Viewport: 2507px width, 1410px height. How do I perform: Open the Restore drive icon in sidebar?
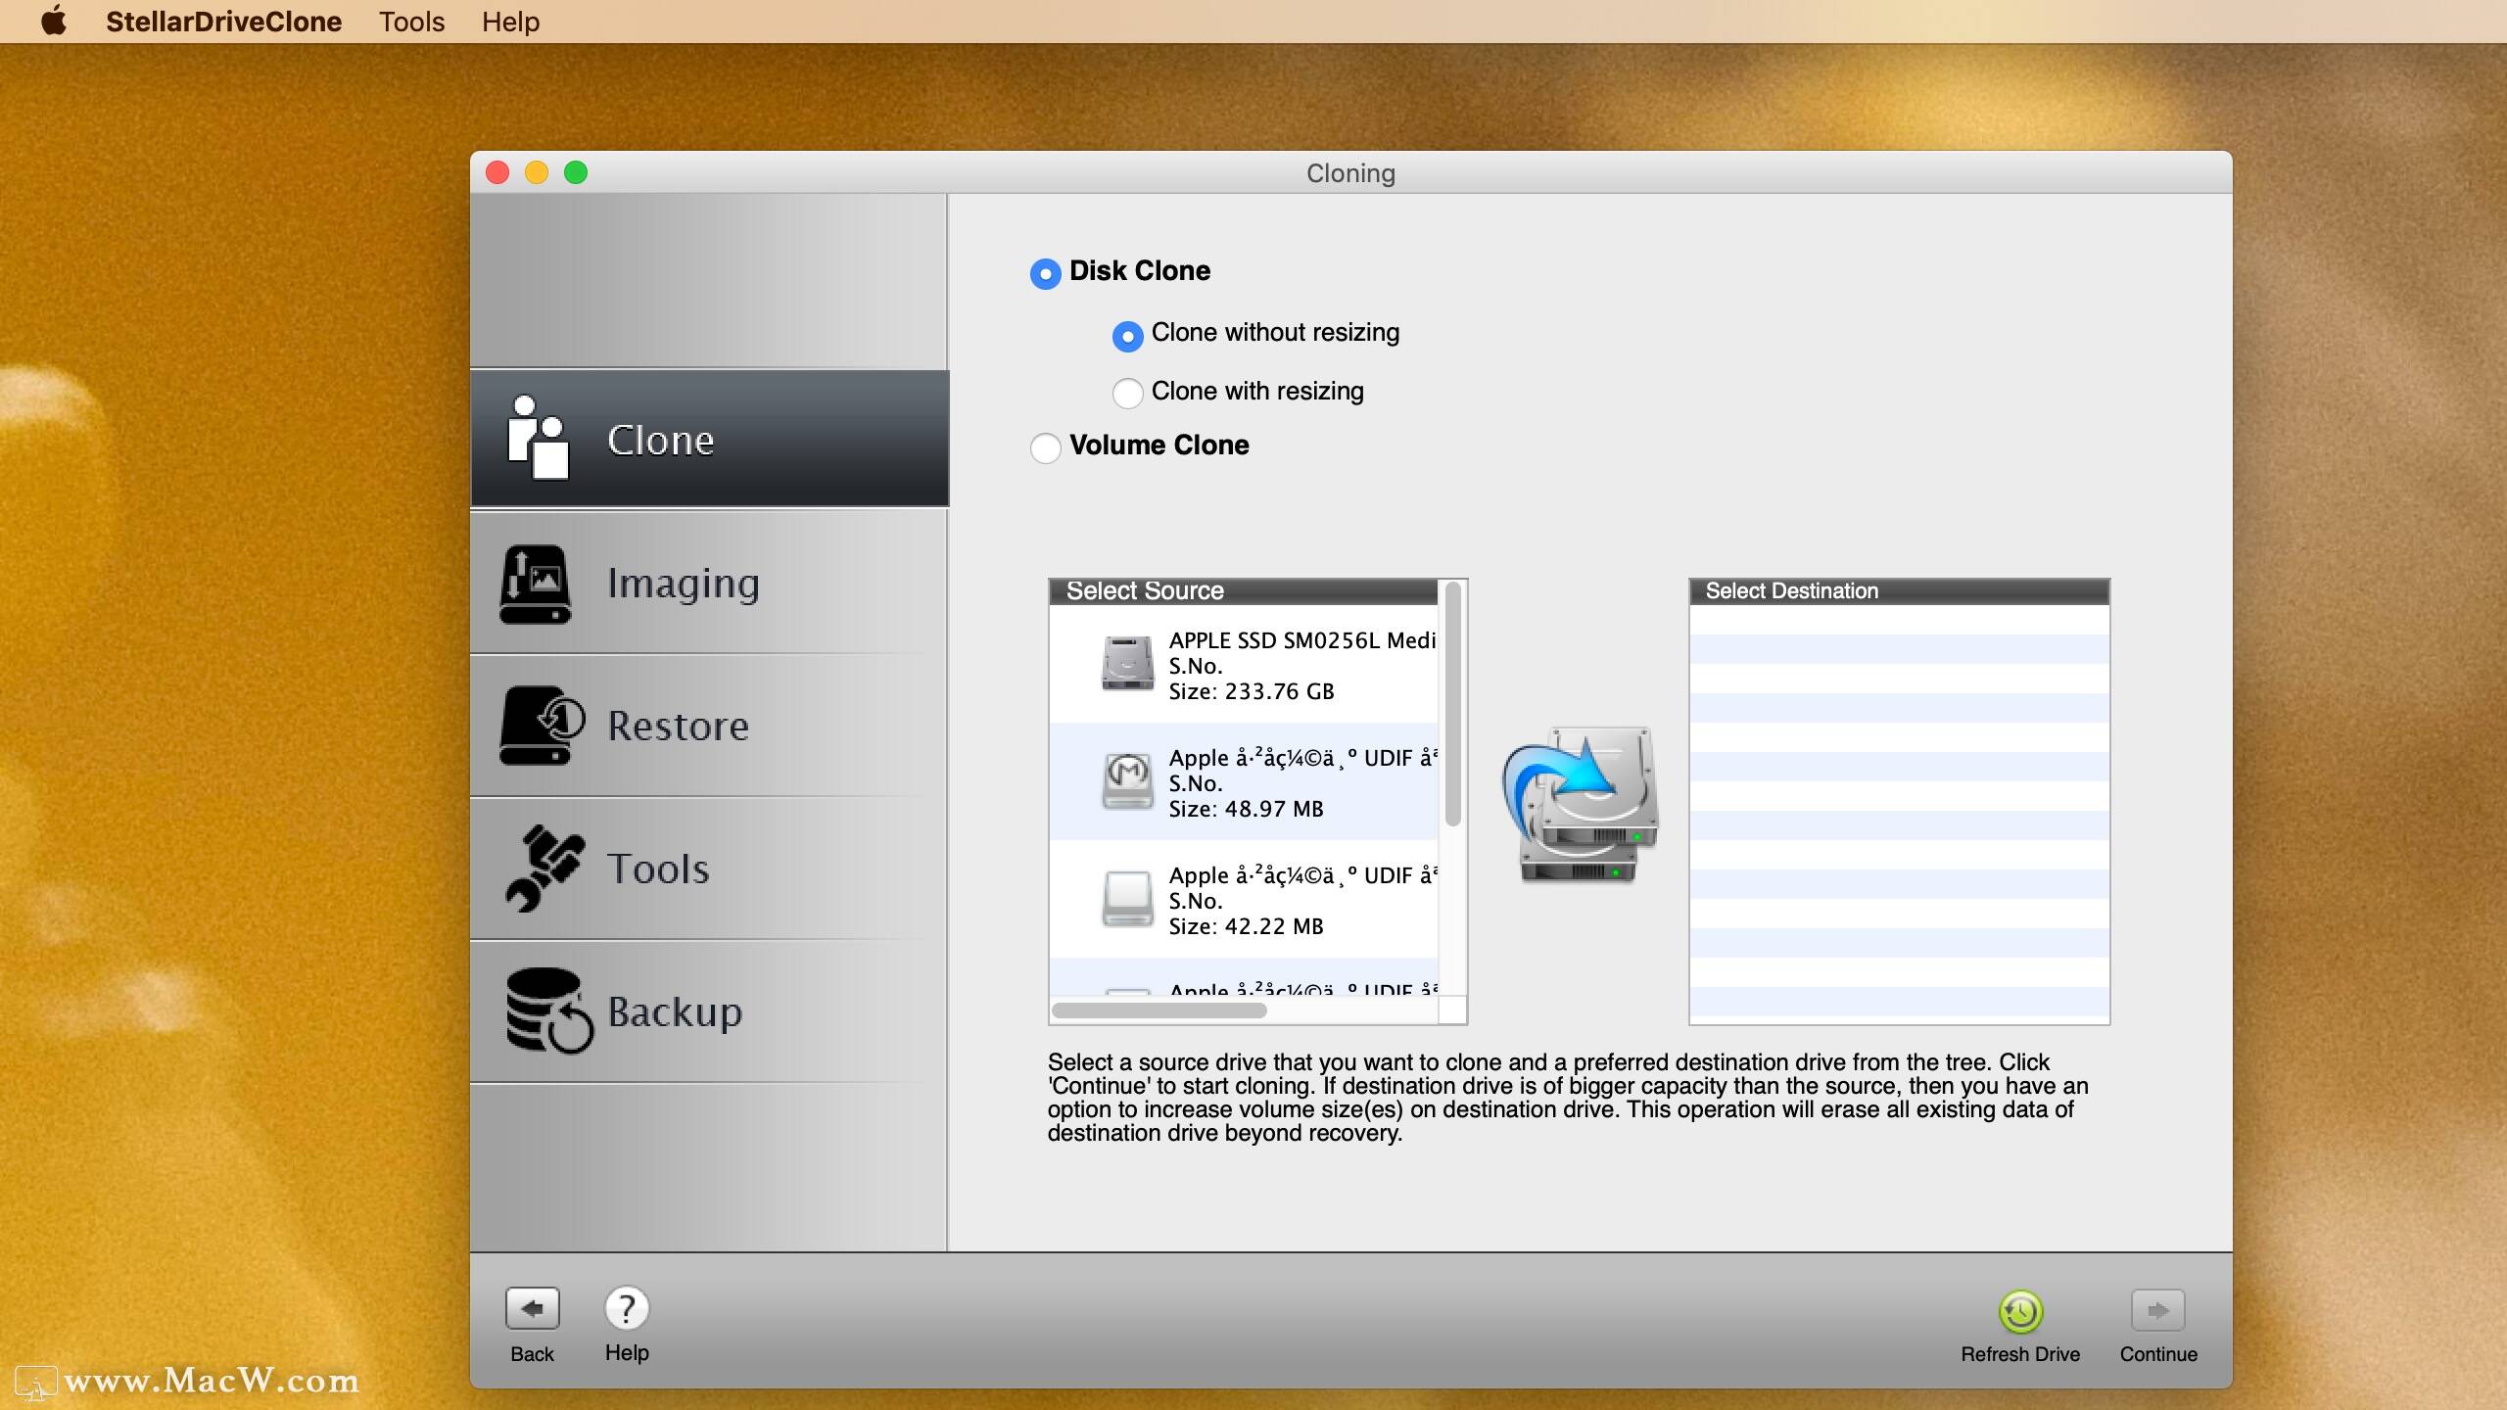pos(542,726)
